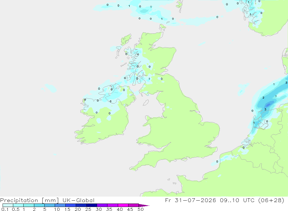Click the Isle of Man outline

[146, 102]
